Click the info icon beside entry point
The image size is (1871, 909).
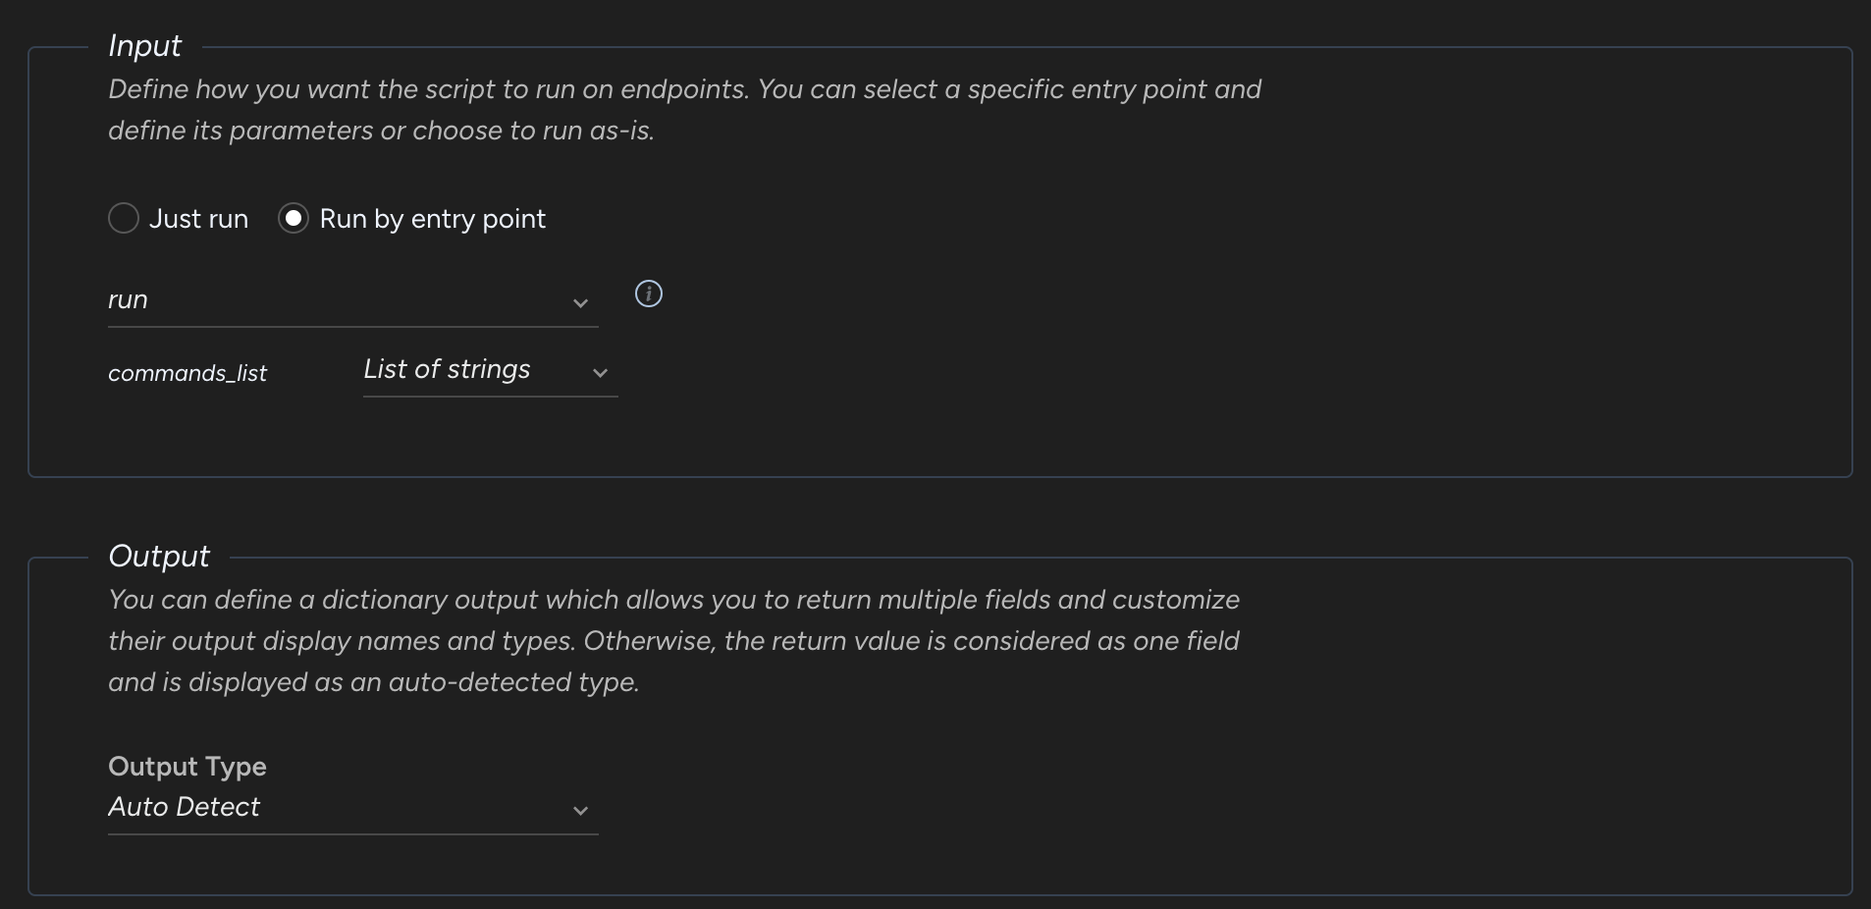click(649, 294)
